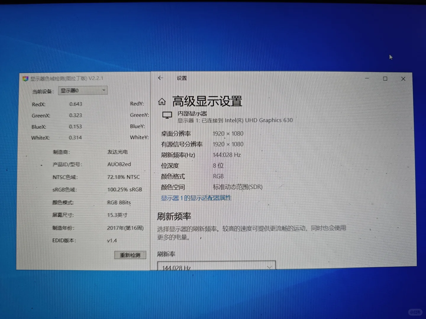
Task: Click the 8 位 bit depth value
Action: point(218,166)
